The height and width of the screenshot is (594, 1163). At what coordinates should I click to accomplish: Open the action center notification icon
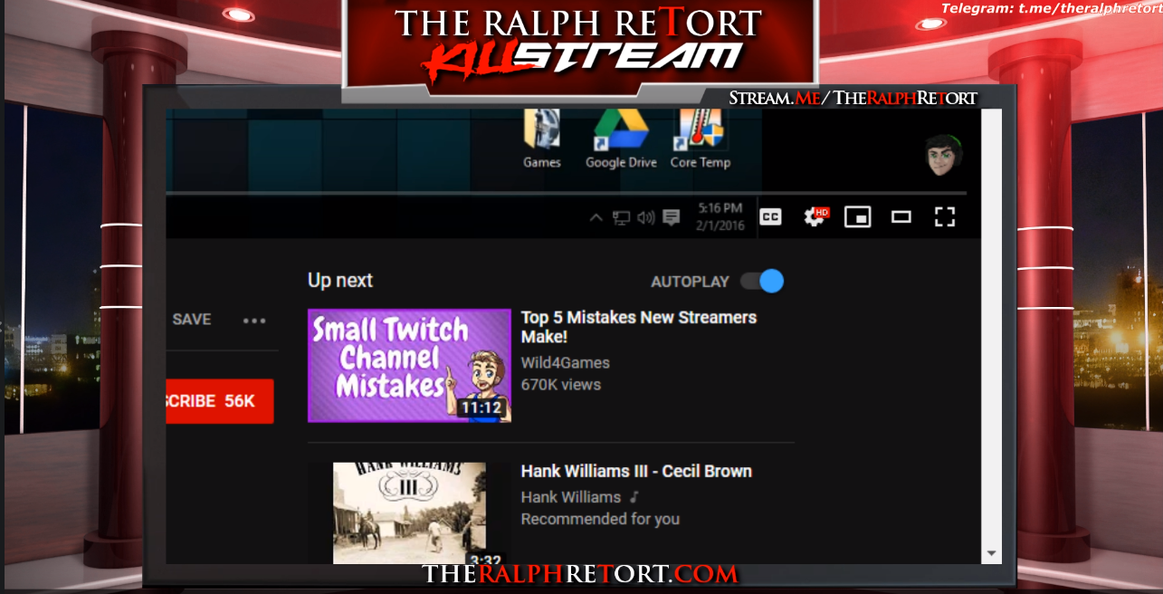(671, 217)
